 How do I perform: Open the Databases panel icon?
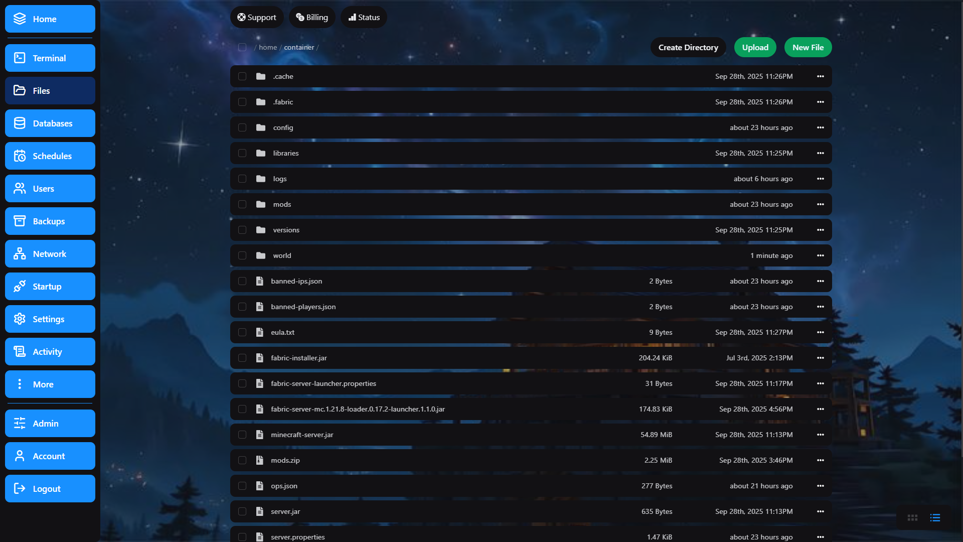click(20, 123)
